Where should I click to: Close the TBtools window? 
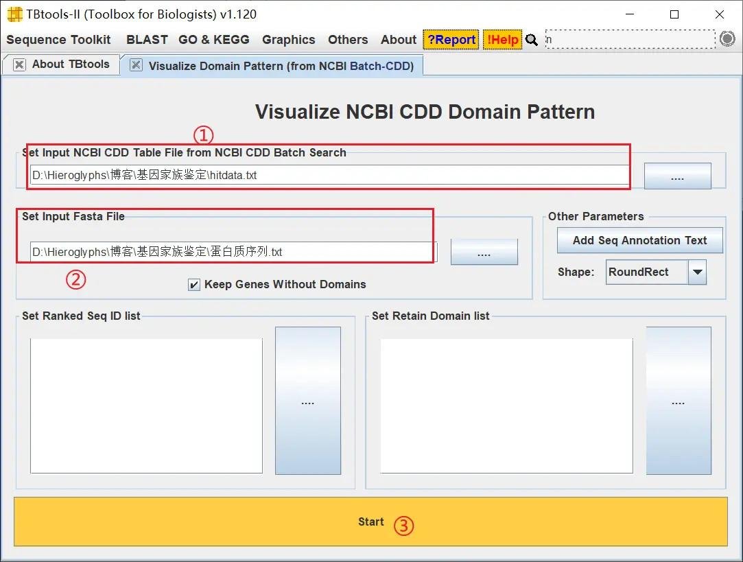(719, 14)
